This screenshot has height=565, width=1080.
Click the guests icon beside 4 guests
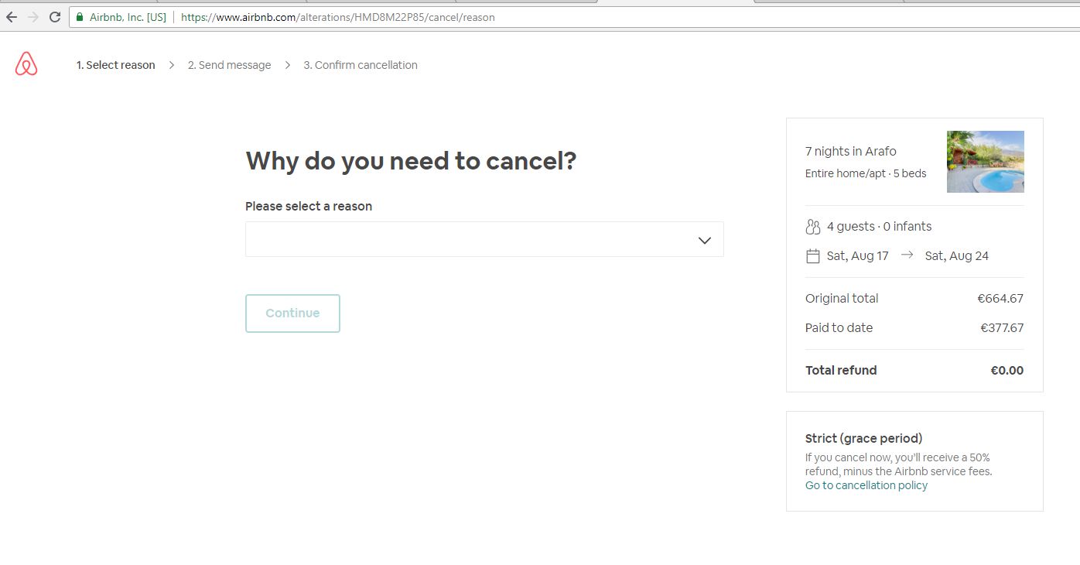pyautogui.click(x=812, y=226)
